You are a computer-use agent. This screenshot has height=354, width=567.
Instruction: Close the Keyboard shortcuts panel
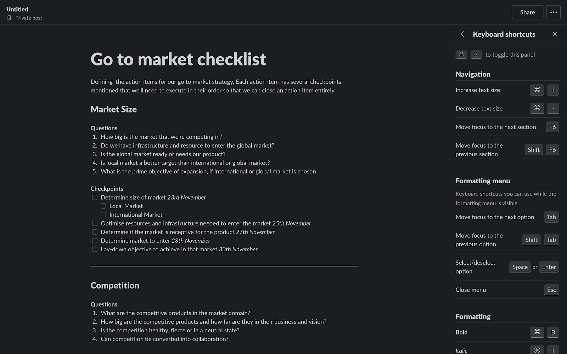point(555,34)
